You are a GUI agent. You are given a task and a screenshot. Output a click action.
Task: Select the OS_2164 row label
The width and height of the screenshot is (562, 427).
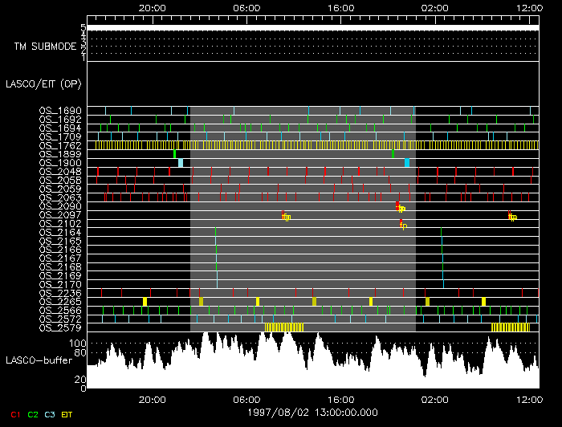(60, 232)
